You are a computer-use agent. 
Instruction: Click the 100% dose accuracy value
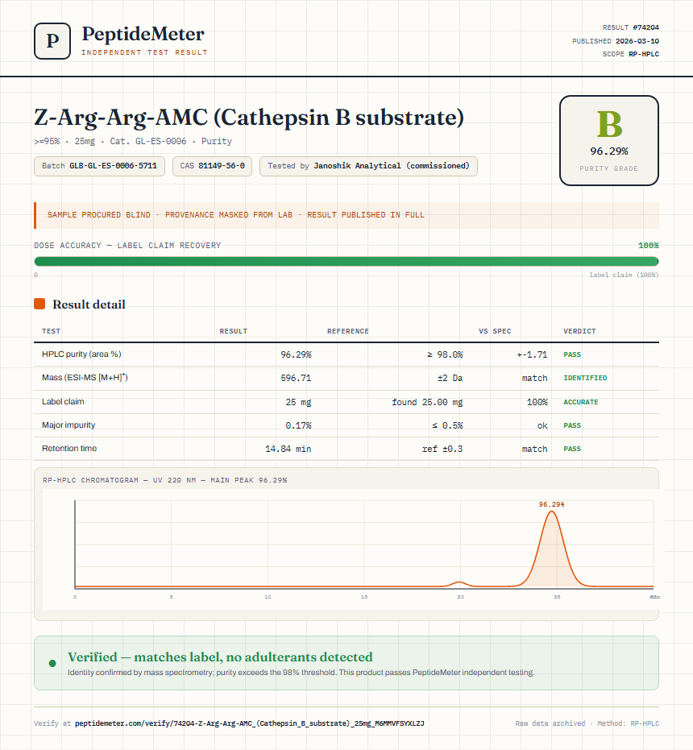click(649, 246)
